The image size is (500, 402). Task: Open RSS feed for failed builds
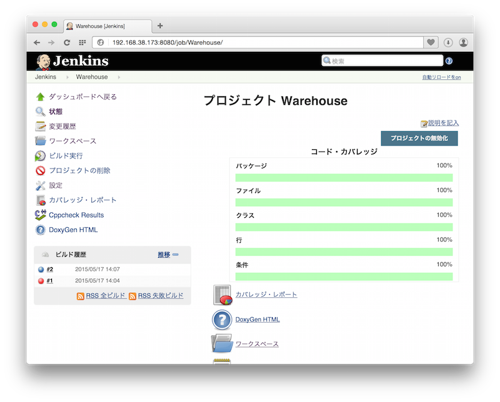click(x=161, y=296)
